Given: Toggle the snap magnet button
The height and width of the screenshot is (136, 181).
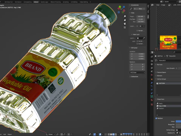Looking at the screenshot, I should point(61,134).
